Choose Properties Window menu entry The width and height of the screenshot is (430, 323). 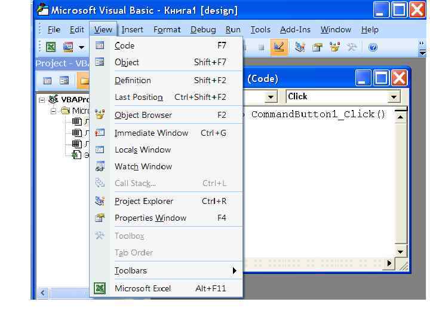pyautogui.click(x=167, y=218)
